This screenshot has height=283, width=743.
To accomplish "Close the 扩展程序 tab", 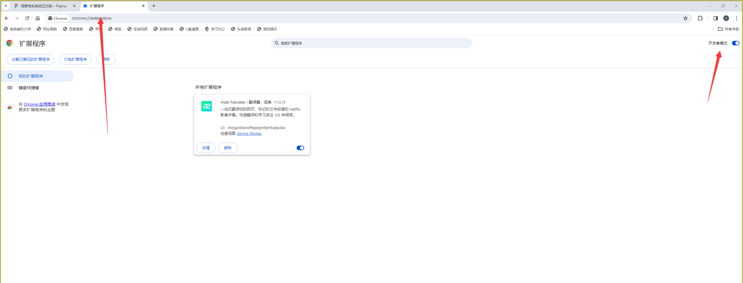I will pyautogui.click(x=143, y=6).
